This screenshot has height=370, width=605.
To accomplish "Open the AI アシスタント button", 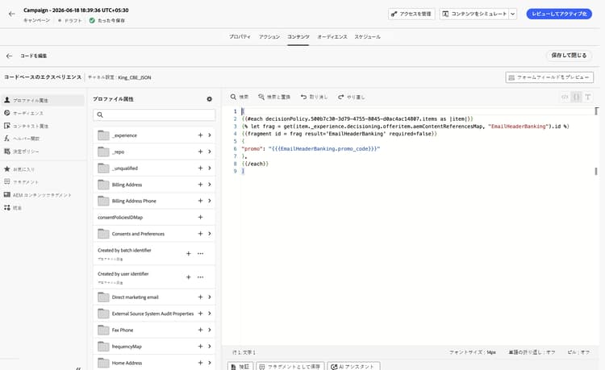I will point(353,367).
